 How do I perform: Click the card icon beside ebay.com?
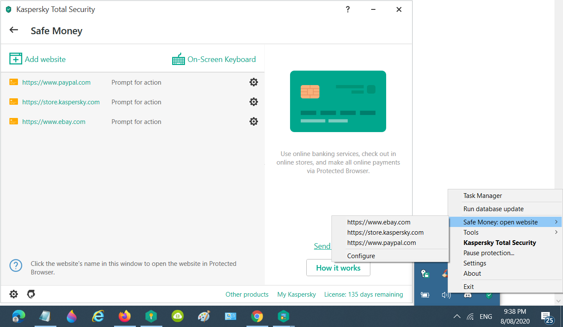pos(14,121)
